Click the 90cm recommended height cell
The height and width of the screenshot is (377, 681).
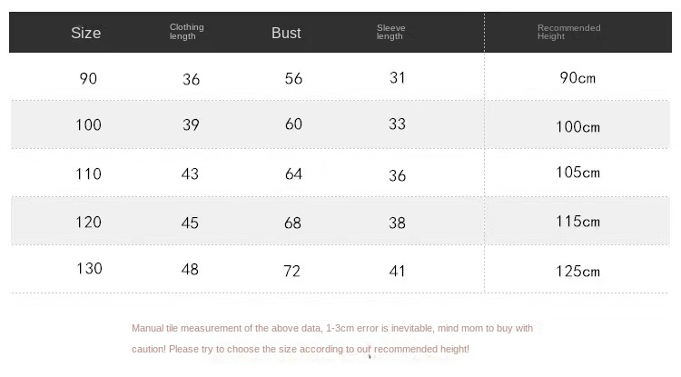pyautogui.click(x=577, y=78)
